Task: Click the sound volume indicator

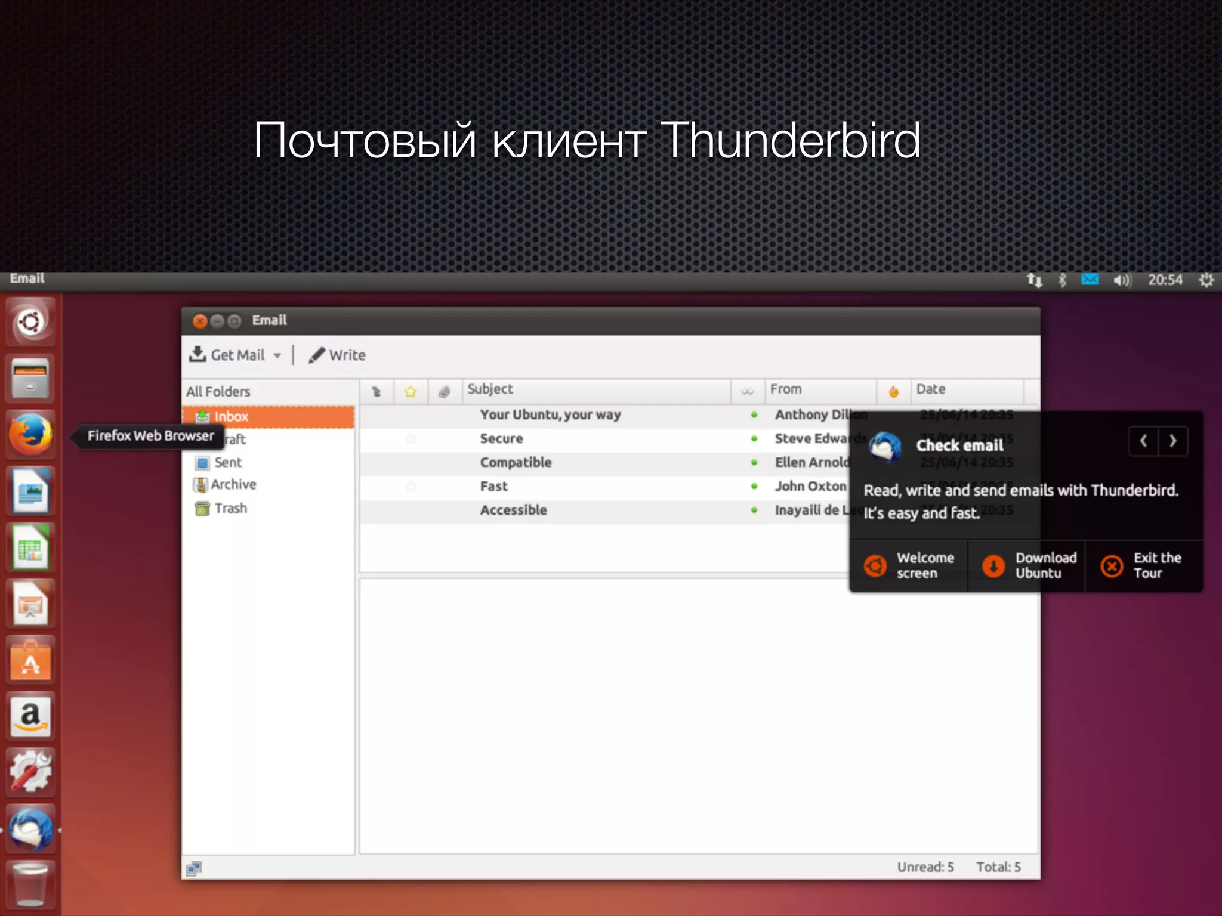Action: [1122, 280]
